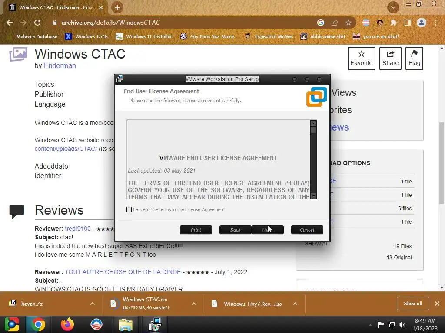The height and width of the screenshot is (333, 445).
Task: Click the Google icon in address bar
Action: [321, 23]
